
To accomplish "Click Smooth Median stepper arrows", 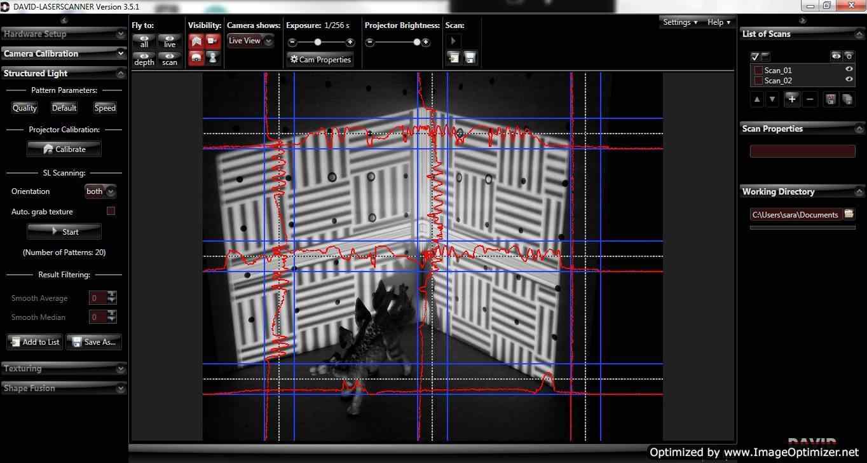I will [112, 317].
